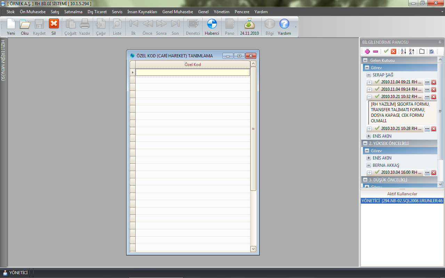Image resolution: width=445 pixels, height=278 pixels.
Task: Pin the Bilgilendirme Panosu panel
Action: [440, 42]
